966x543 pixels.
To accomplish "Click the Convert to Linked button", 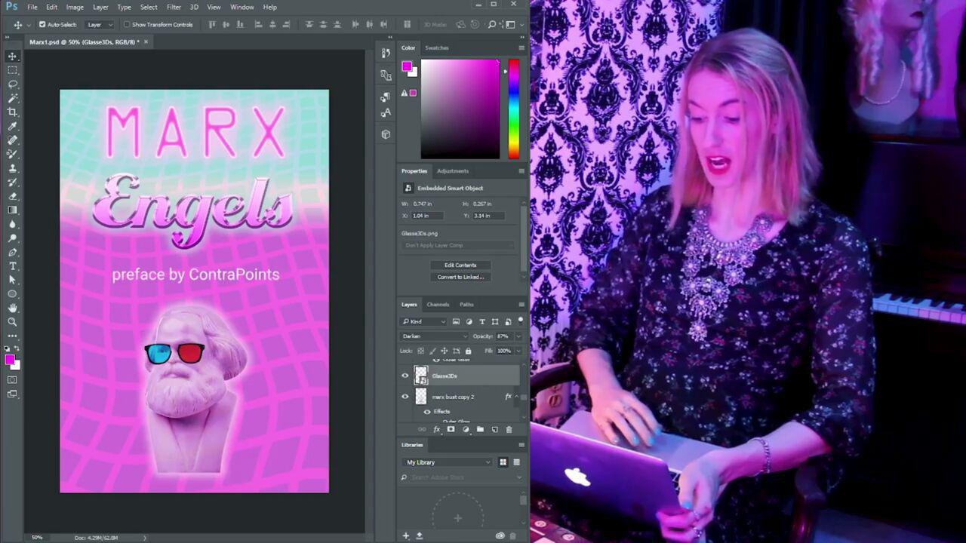I will [x=460, y=277].
